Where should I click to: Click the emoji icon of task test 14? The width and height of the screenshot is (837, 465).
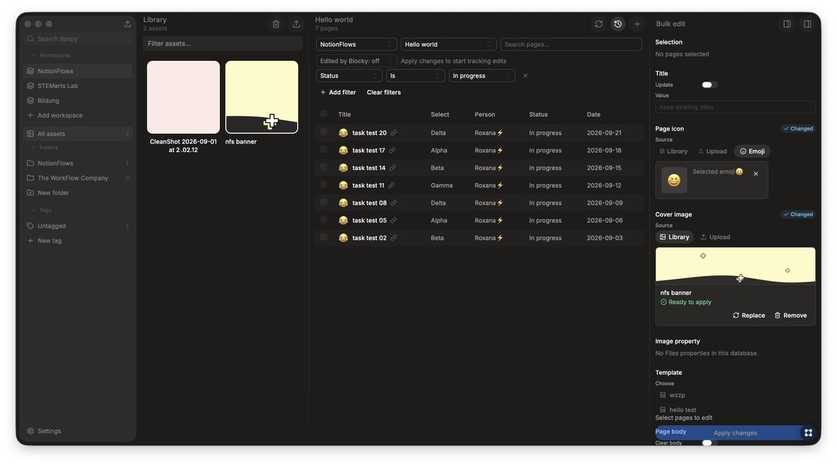pos(343,168)
